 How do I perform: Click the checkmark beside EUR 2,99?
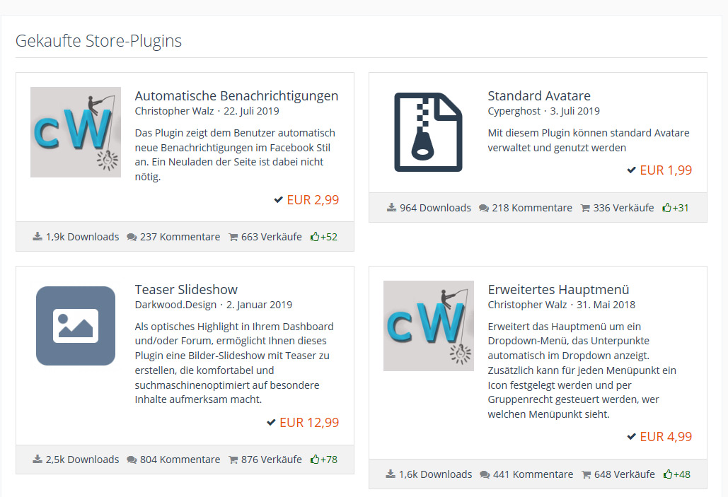tap(279, 200)
